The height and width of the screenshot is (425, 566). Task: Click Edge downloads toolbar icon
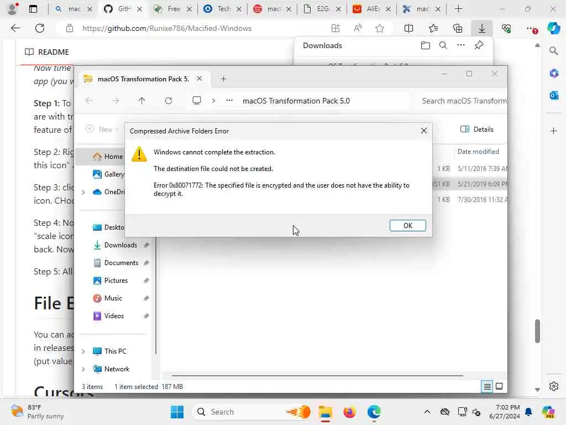click(x=482, y=28)
